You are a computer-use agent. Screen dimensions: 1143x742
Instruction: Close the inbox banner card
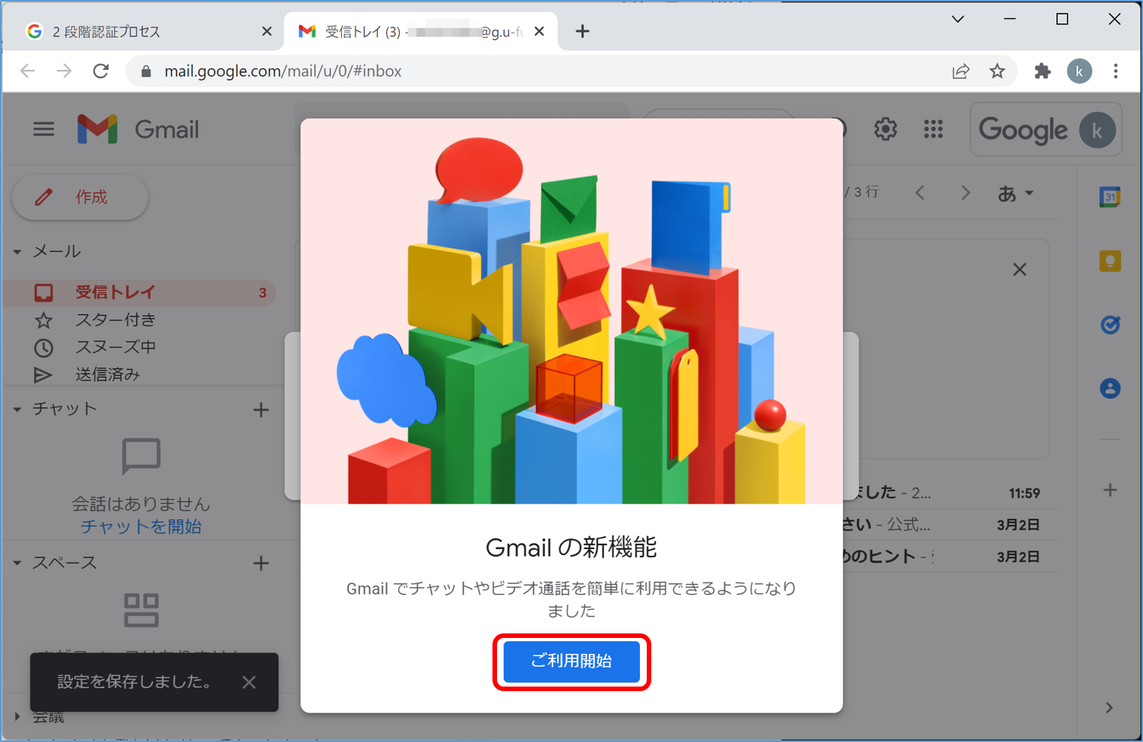(1020, 270)
